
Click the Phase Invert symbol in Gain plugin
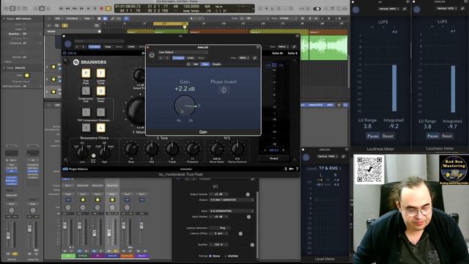(224, 90)
